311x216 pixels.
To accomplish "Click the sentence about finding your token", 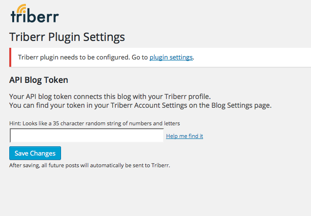I will (140, 105).
